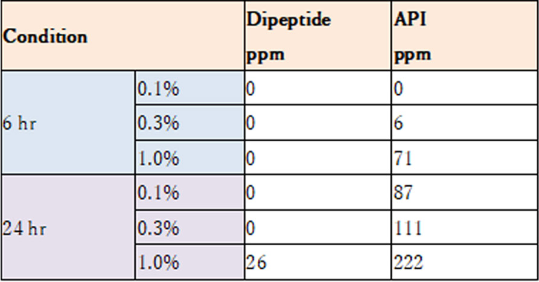Select the API ppm column header
This screenshot has height=282, width=539.
465,36
